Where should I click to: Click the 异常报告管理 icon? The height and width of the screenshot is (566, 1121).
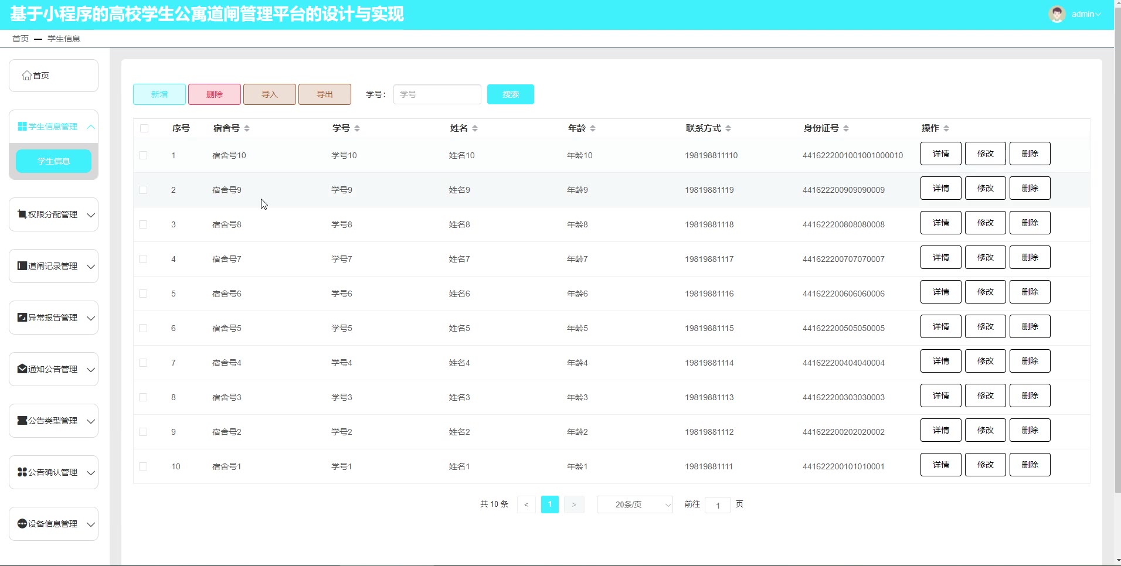pos(22,318)
